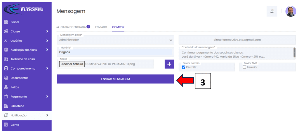
Task: Click into the Matéria input field
Action: (115, 52)
